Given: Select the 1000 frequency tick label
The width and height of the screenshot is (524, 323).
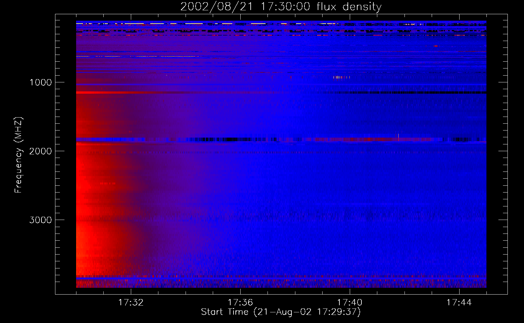Looking at the screenshot, I should (40, 82).
